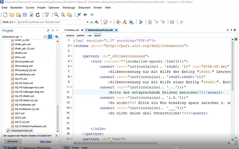Viewport: 239px width, 149px height.
Task: Navigate back with left arrow
Action: (x=85, y=15)
